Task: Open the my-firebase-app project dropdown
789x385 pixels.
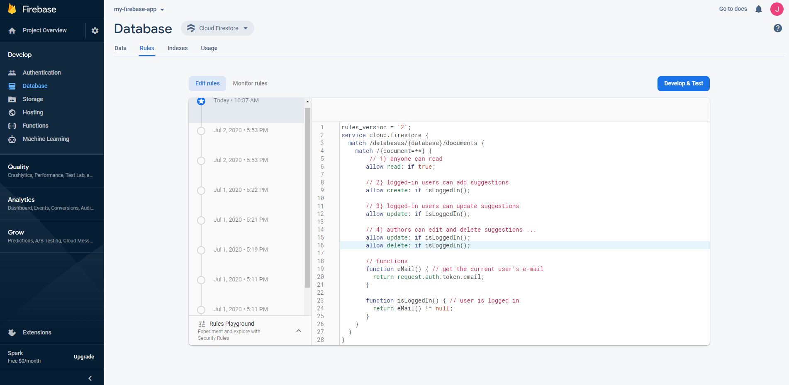Action: (139, 10)
